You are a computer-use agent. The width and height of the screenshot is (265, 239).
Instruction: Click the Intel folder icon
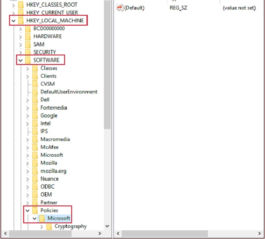click(35, 123)
